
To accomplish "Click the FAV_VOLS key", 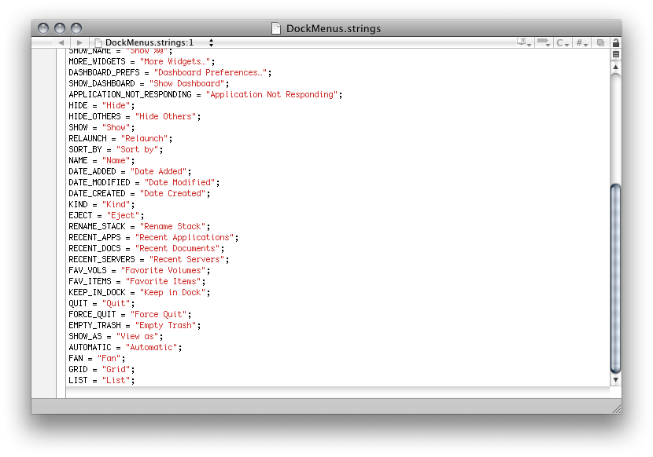I will tap(87, 270).
